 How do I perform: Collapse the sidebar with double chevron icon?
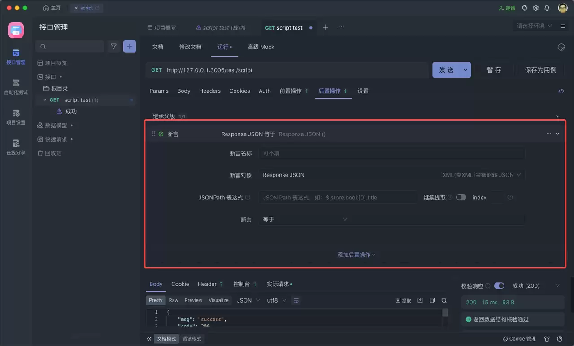149,339
